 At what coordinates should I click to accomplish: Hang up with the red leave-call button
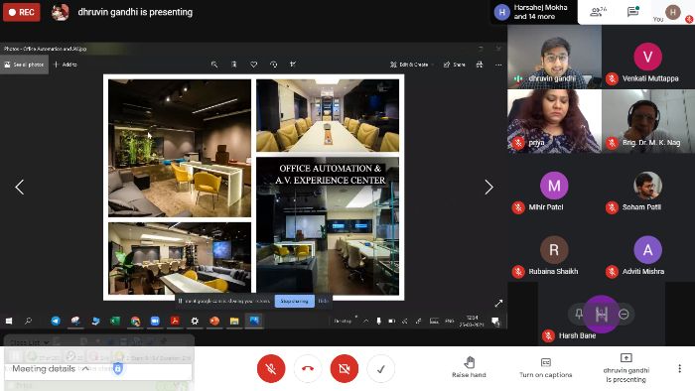[x=308, y=368]
